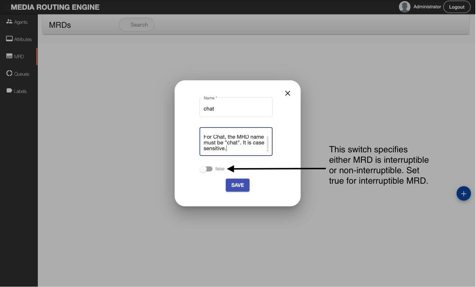The width and height of the screenshot is (476, 287).
Task: Click the Media Routing Engine title
Action: click(x=55, y=7)
